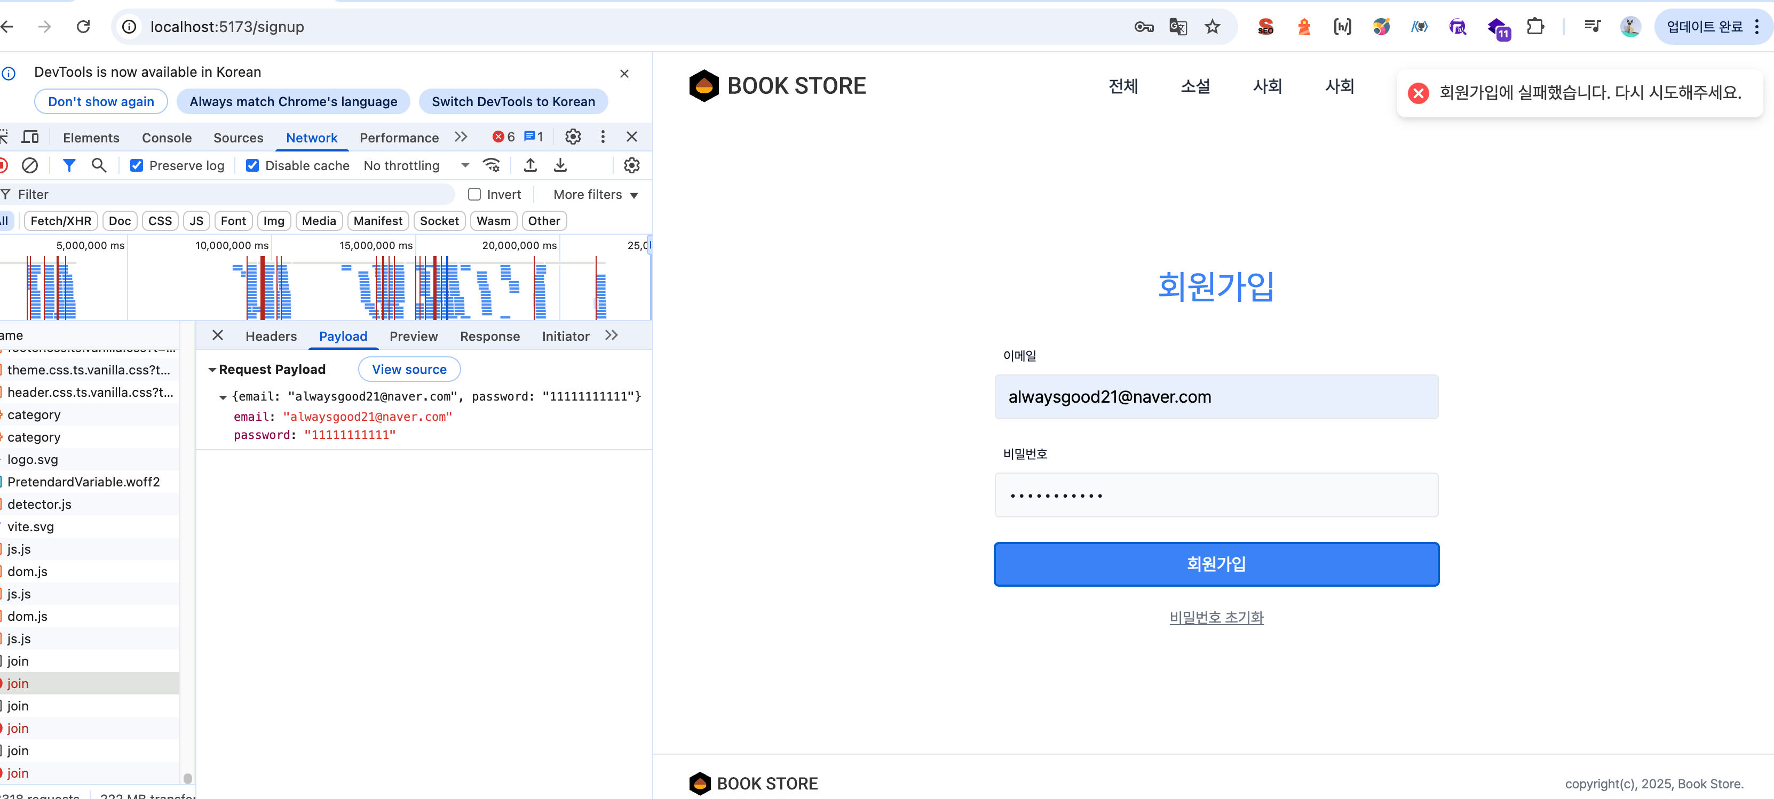1774x799 pixels.
Task: Click the BOOK STORE header logo
Action: pyautogui.click(x=777, y=86)
